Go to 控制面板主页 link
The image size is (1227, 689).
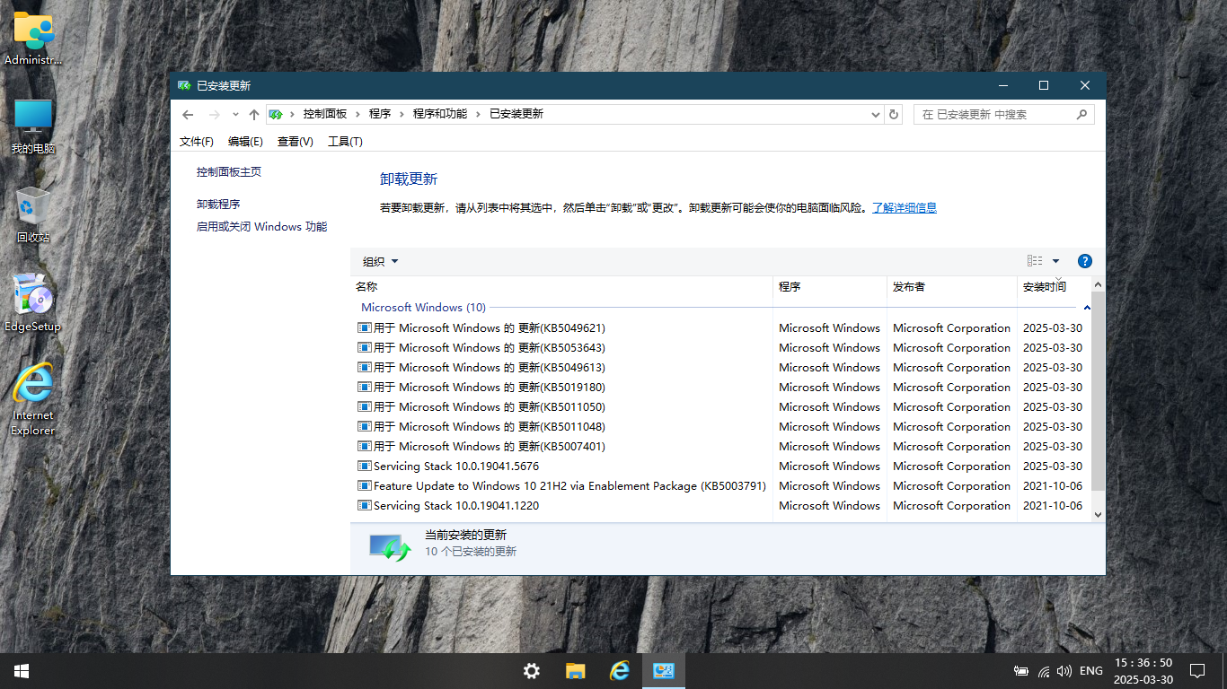coord(229,171)
